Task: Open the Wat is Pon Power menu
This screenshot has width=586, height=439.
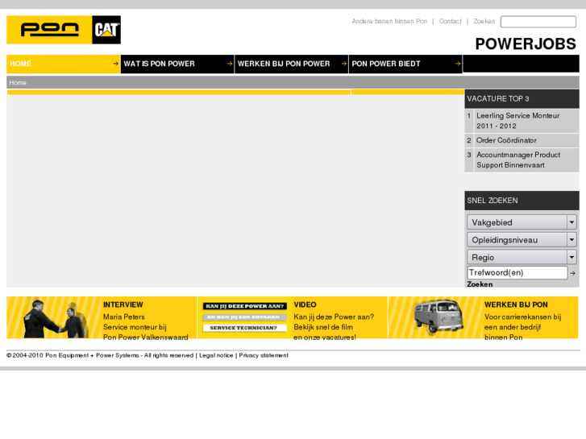Action: pyautogui.click(x=177, y=64)
